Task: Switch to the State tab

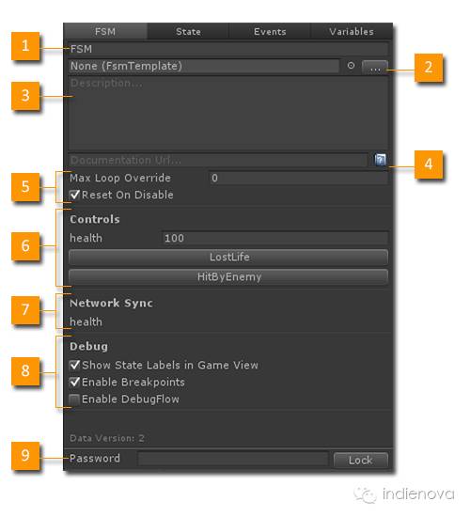Action: [x=188, y=32]
